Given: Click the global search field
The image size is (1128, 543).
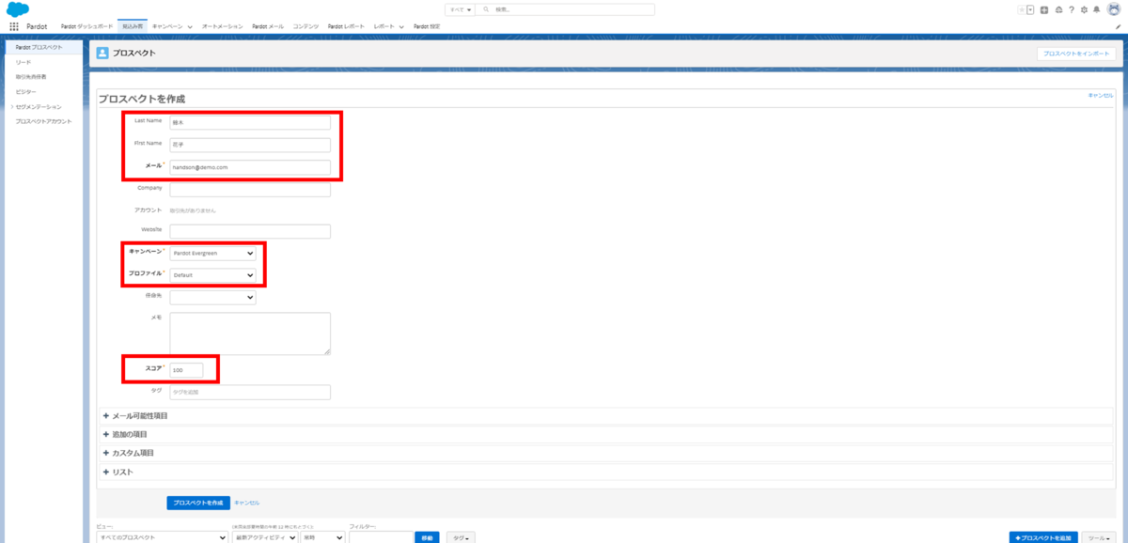Looking at the screenshot, I should tap(565, 9).
